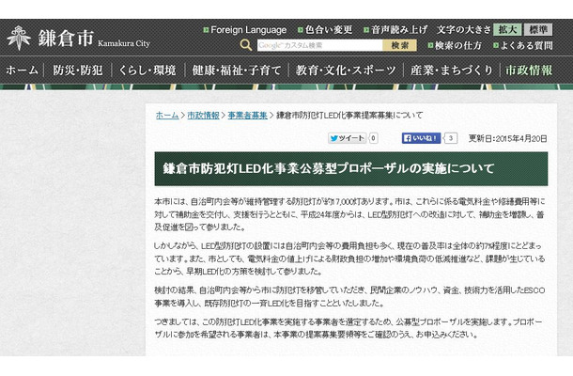The width and height of the screenshot is (573, 376).
Task: Select the 教育・文化・スポーツ menu item
Action: [x=346, y=70]
